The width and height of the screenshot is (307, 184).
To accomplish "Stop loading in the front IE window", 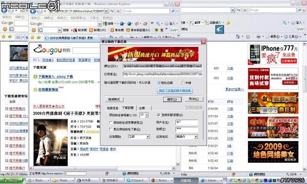I will point(118,11).
